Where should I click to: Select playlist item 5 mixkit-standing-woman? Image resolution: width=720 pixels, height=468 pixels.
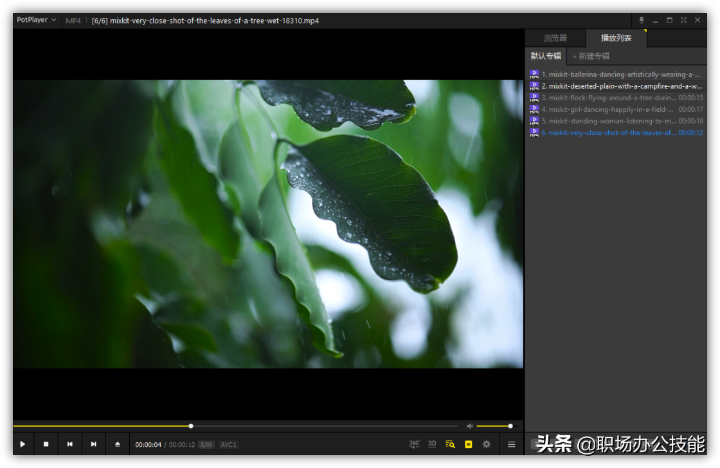click(x=615, y=121)
